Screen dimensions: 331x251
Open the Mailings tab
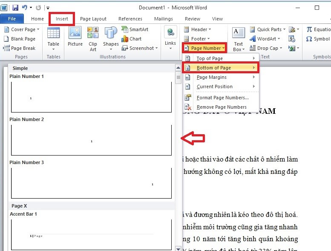(x=164, y=19)
